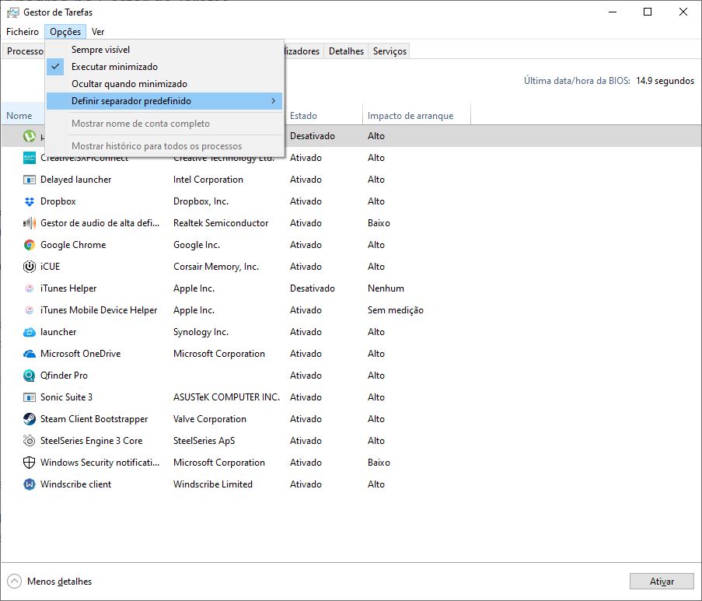702x601 pixels.
Task: Click the Microsoft OneDrive cloud icon
Action: pos(29,354)
